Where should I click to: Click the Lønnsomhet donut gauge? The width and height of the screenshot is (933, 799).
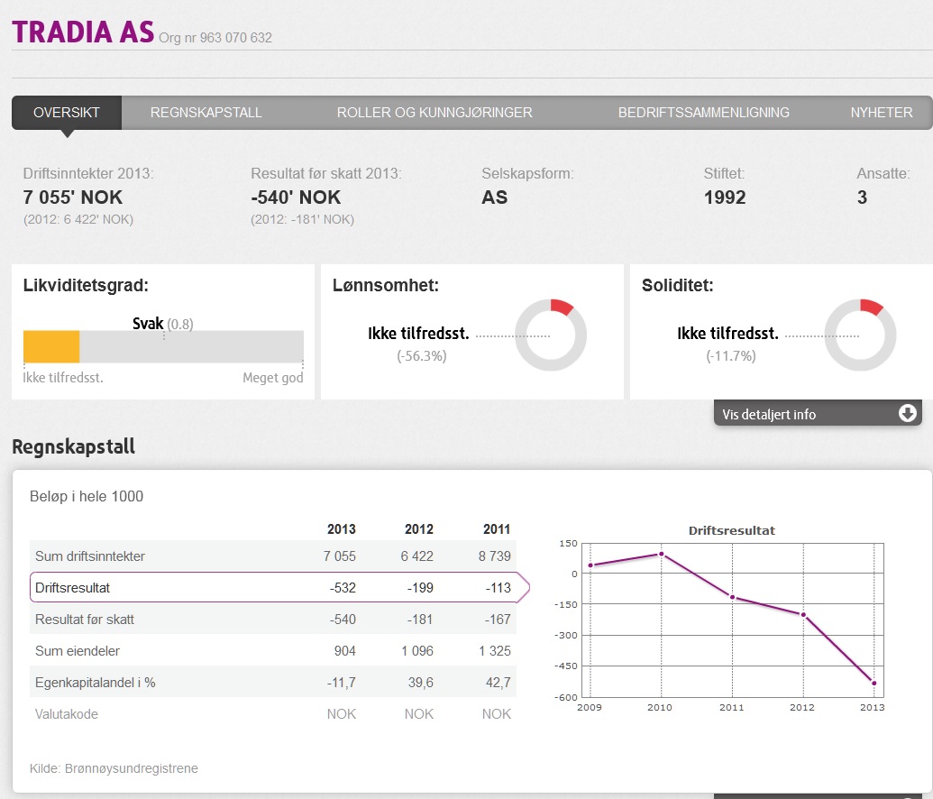coord(551,335)
